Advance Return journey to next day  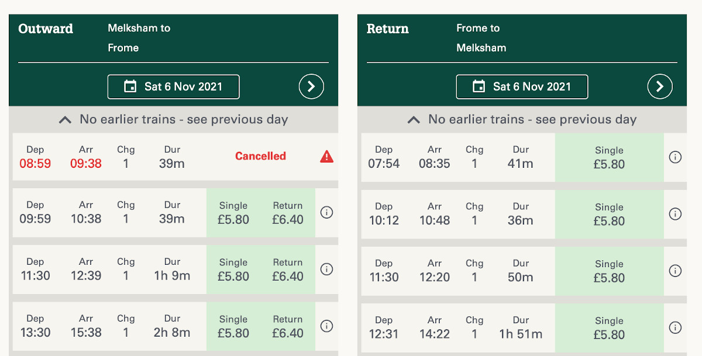point(660,87)
